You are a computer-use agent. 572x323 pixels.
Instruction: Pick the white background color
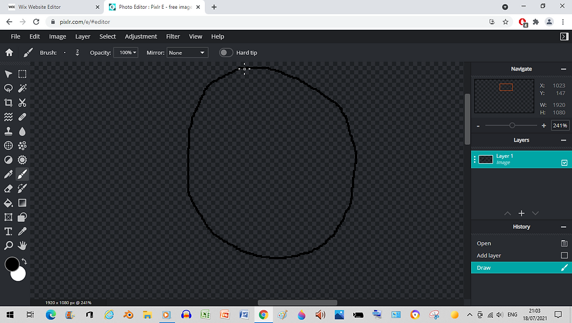[x=20, y=277]
